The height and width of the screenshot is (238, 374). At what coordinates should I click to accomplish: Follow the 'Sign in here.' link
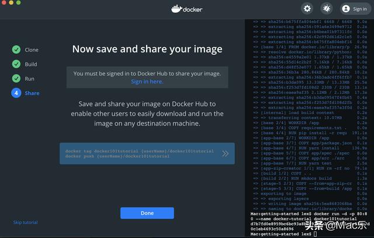(x=147, y=82)
